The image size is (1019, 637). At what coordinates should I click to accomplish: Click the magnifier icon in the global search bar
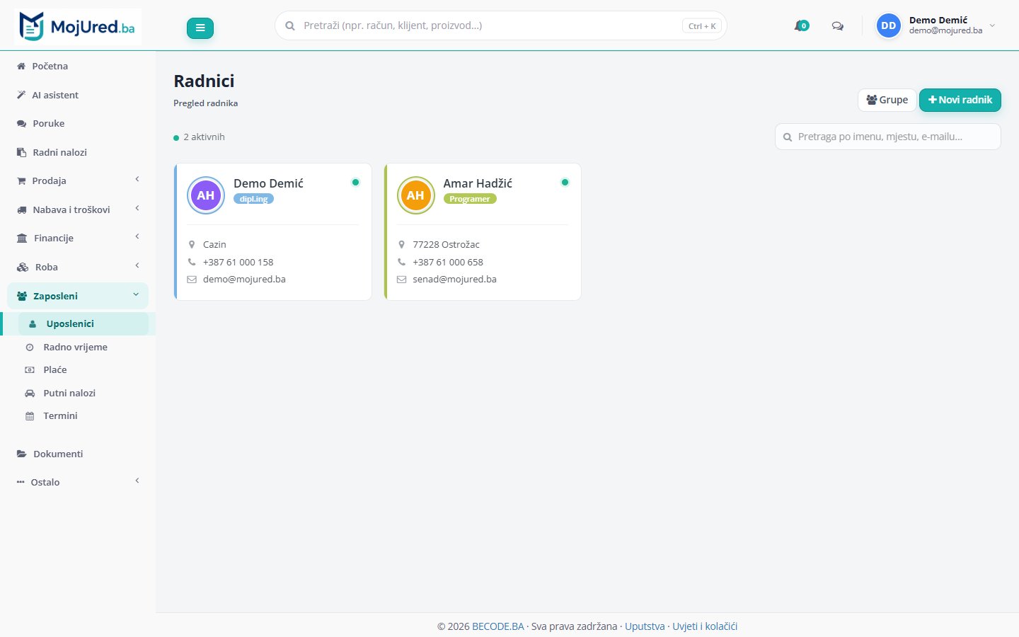[290, 26]
